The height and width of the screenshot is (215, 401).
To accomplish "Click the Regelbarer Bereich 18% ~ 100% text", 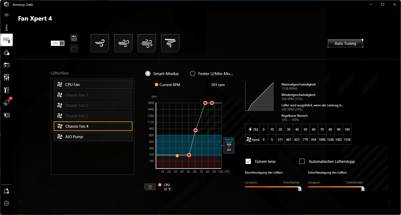I will [x=295, y=118].
